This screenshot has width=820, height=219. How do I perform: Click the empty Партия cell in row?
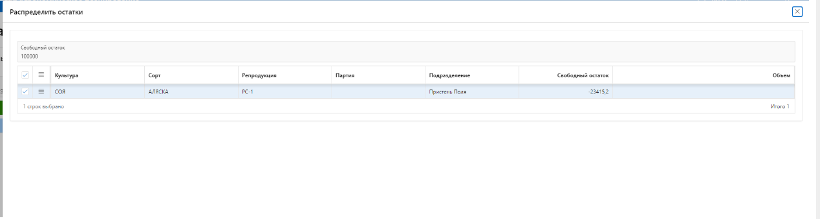click(x=378, y=92)
